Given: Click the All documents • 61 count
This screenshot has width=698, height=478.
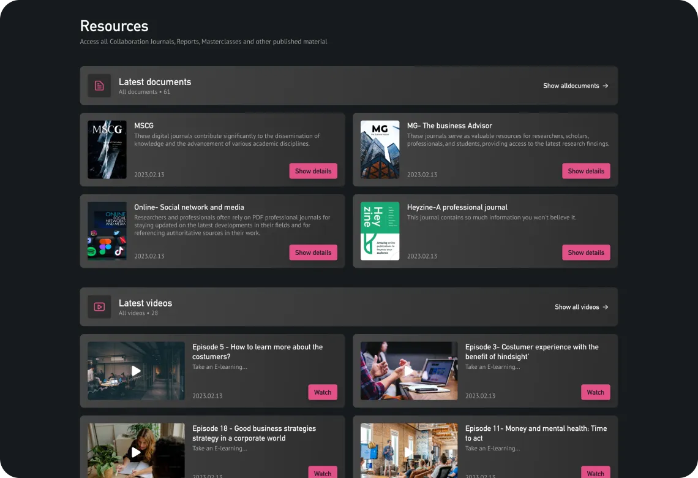Looking at the screenshot, I should (144, 92).
